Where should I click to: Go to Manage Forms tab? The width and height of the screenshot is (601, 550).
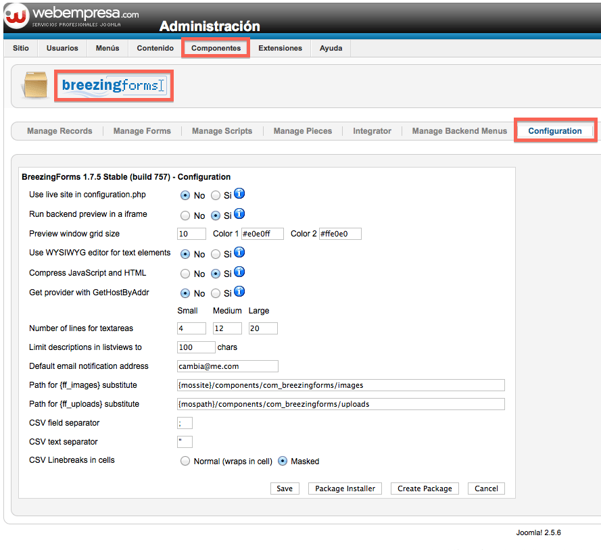tap(142, 131)
